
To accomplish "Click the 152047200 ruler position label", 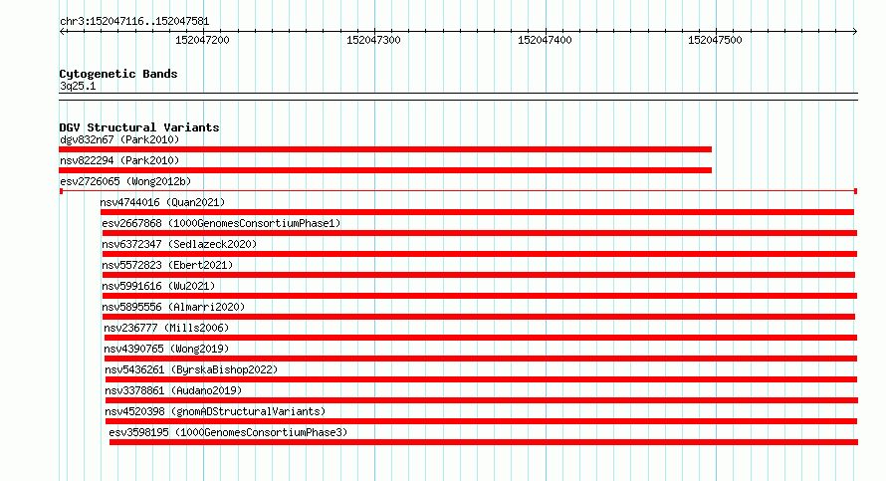I will [202, 40].
